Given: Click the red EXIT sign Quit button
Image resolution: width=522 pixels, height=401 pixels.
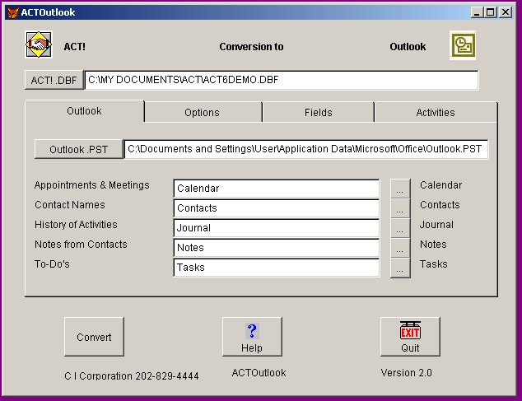Looking at the screenshot, I should (x=410, y=337).
